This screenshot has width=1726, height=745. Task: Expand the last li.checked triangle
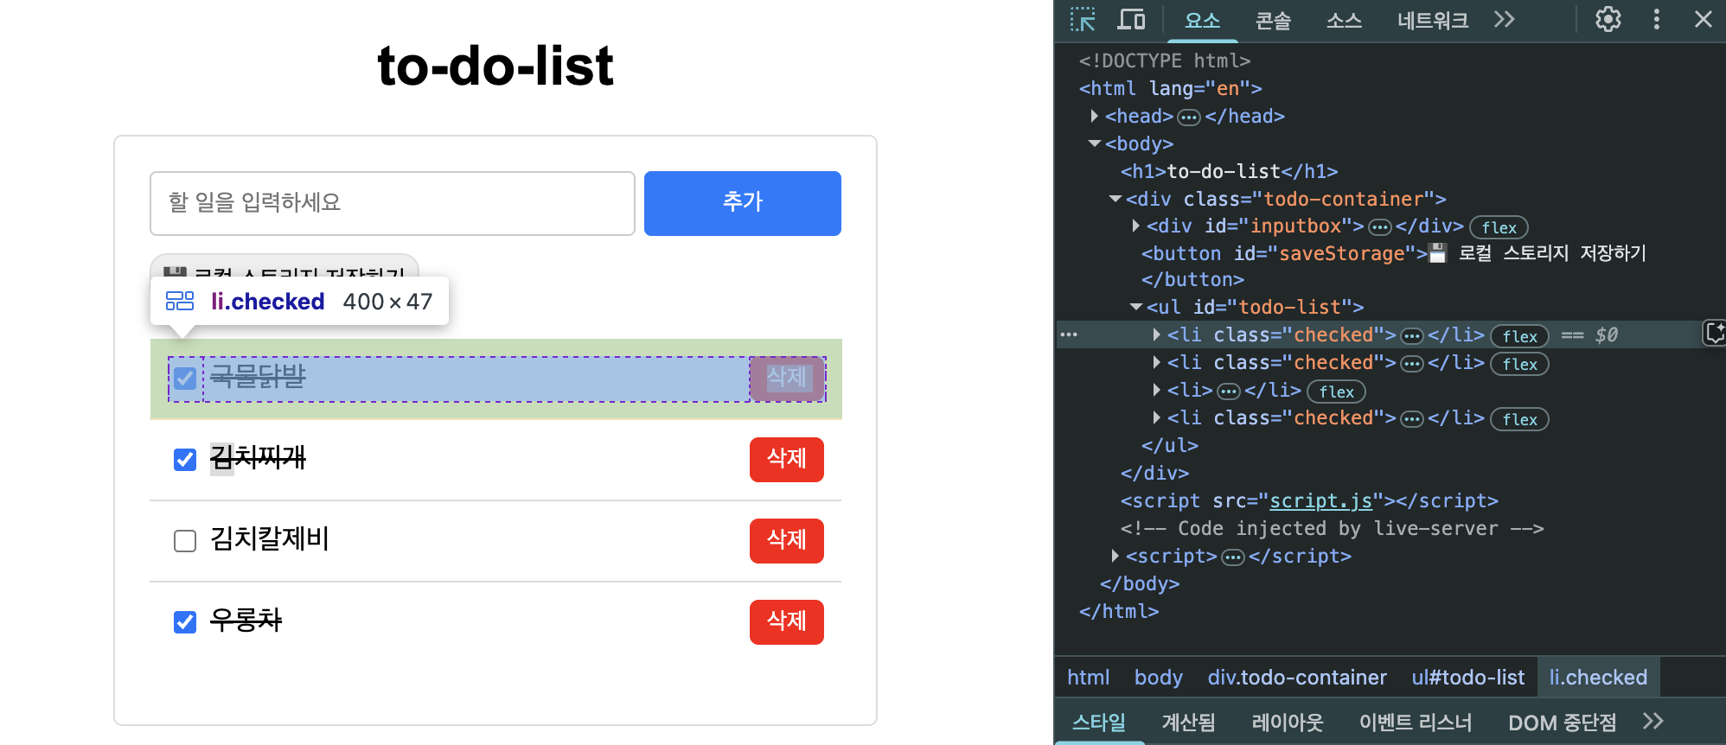1157,417
